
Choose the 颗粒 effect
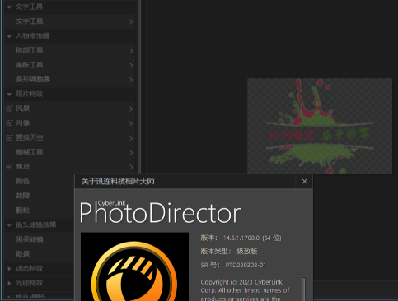(x=22, y=211)
